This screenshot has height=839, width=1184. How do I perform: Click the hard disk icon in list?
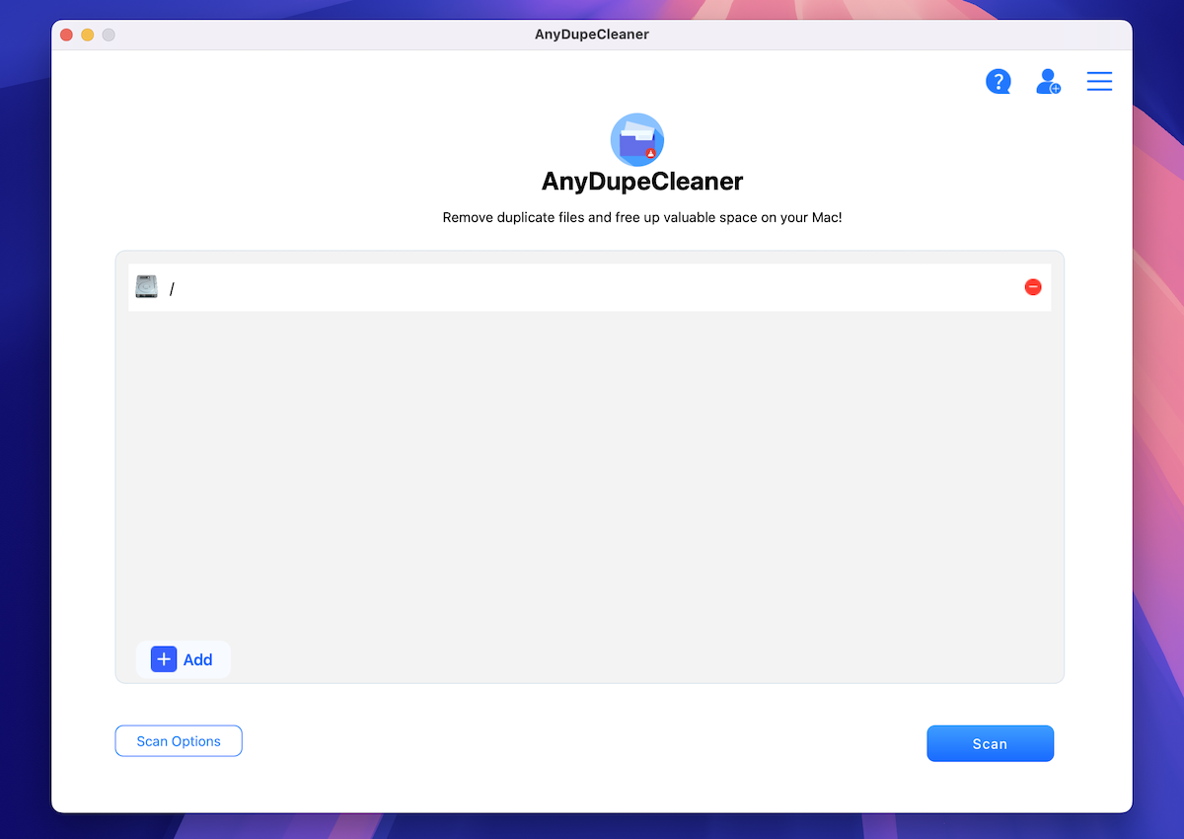146,287
